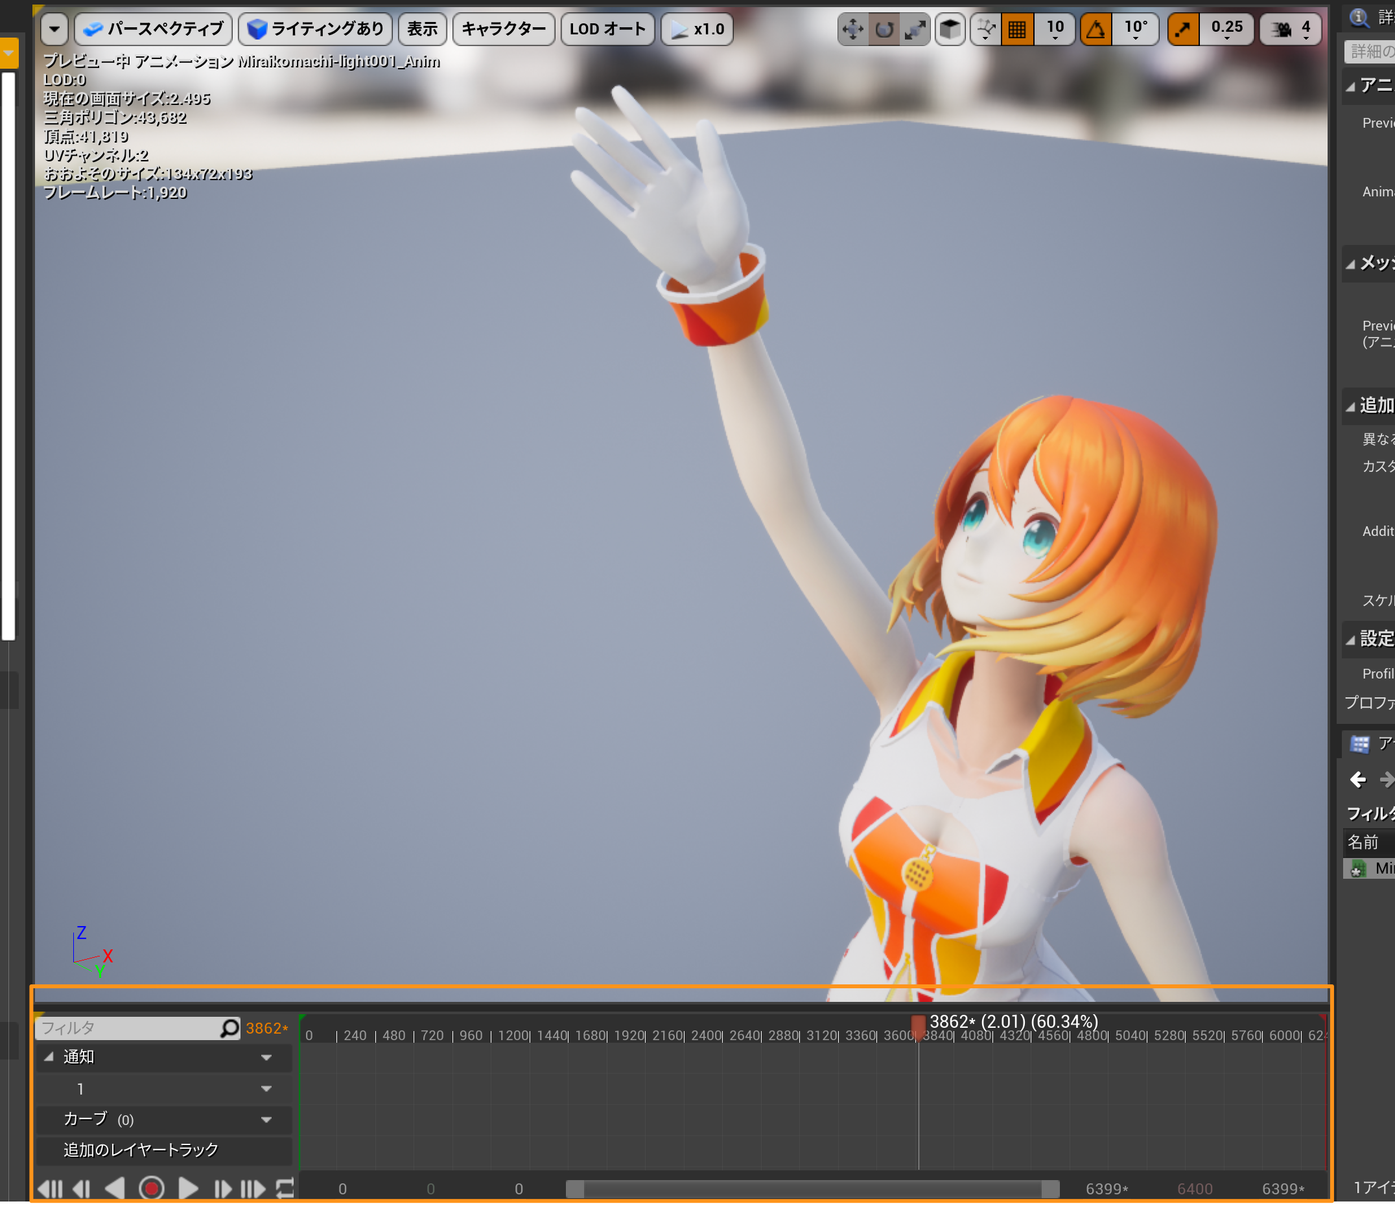This screenshot has width=1395, height=1230.
Task: Open the LOD オート menu
Action: pyautogui.click(x=607, y=29)
